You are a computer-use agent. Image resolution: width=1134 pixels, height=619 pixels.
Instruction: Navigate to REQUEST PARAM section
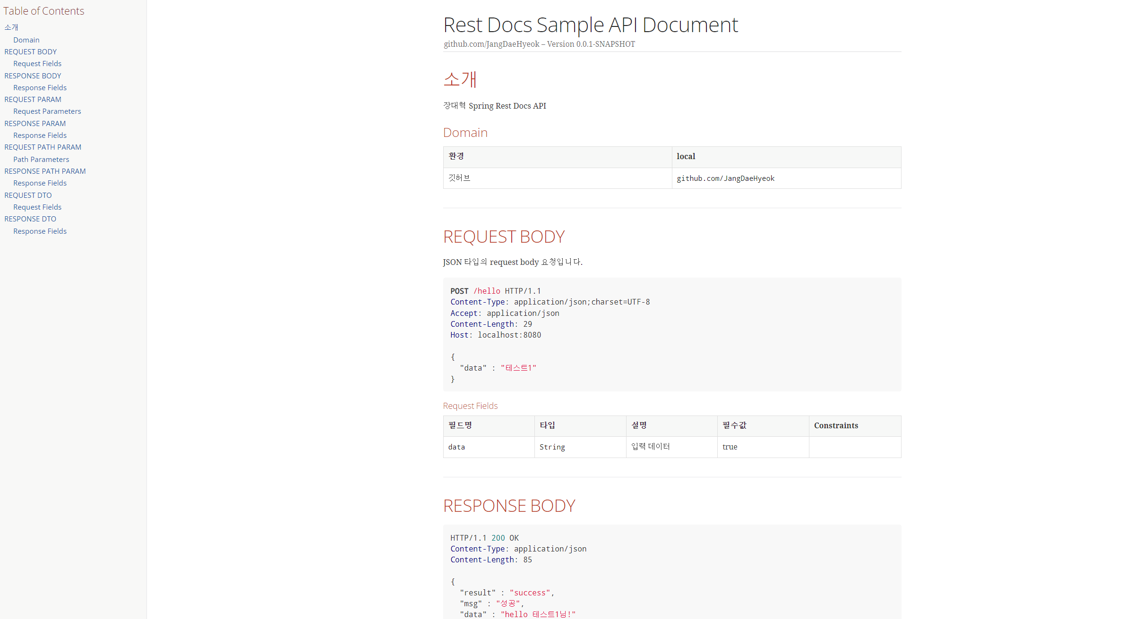click(x=33, y=99)
